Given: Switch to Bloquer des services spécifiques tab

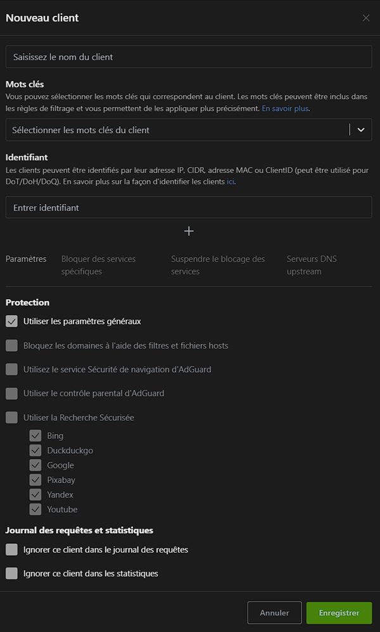Looking at the screenshot, I should point(99,265).
